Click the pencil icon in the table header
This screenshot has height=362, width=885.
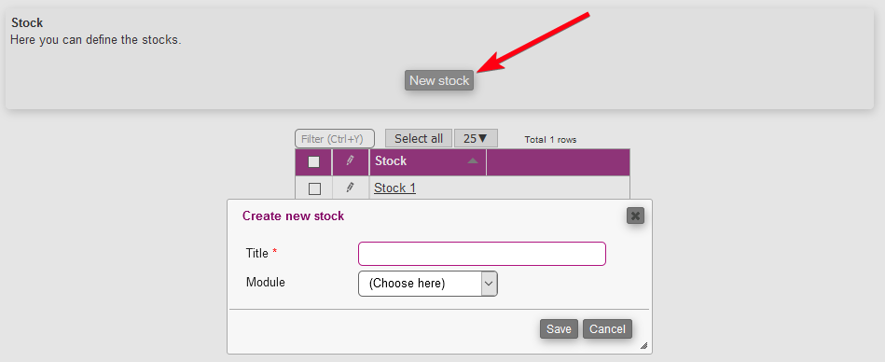click(x=350, y=161)
